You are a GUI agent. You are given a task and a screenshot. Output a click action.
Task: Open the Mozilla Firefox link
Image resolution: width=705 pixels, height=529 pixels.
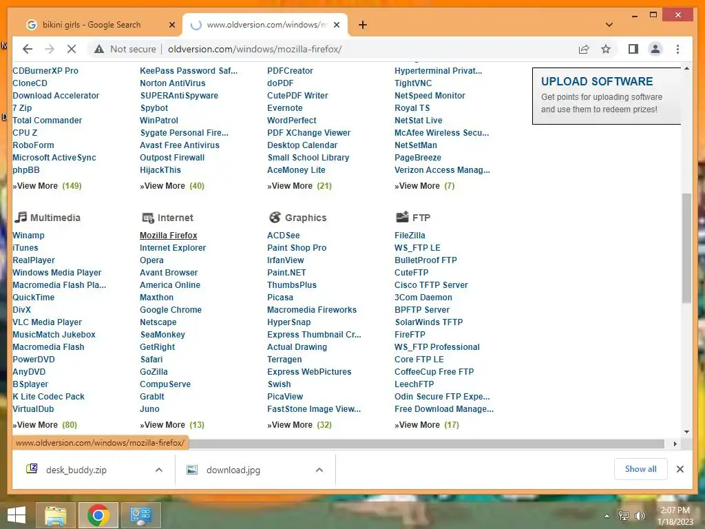tap(168, 236)
